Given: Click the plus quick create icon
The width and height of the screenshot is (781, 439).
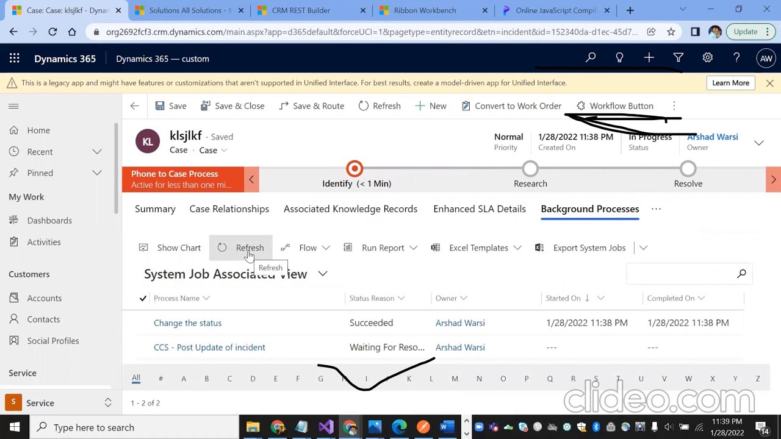Looking at the screenshot, I should coord(649,58).
